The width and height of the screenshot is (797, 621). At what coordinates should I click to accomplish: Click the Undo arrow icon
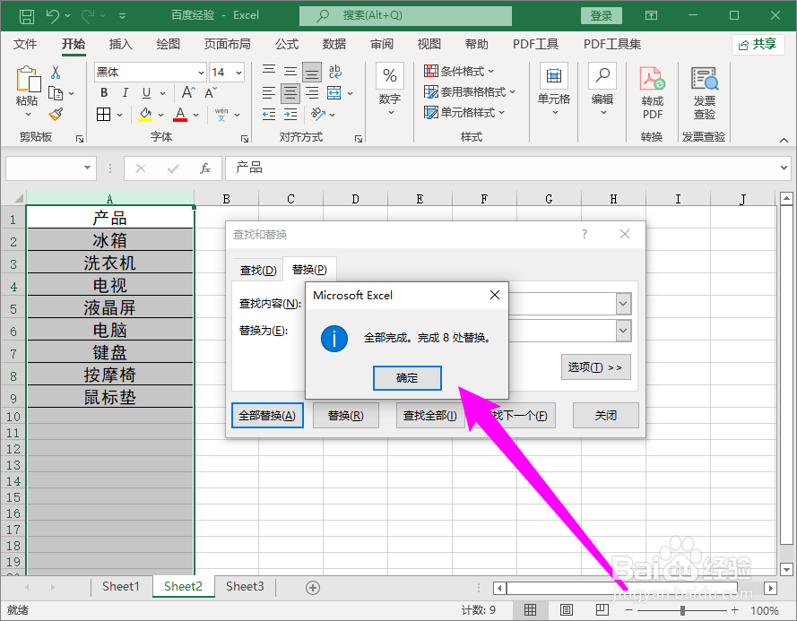[x=53, y=16]
